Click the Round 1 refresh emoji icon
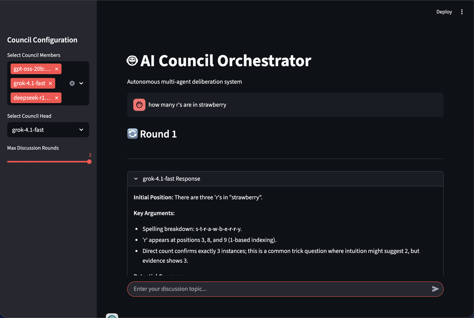The width and height of the screenshot is (474, 318). pos(132,134)
